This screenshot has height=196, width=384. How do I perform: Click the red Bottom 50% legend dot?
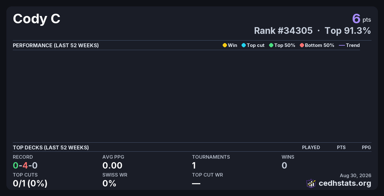pos(302,45)
